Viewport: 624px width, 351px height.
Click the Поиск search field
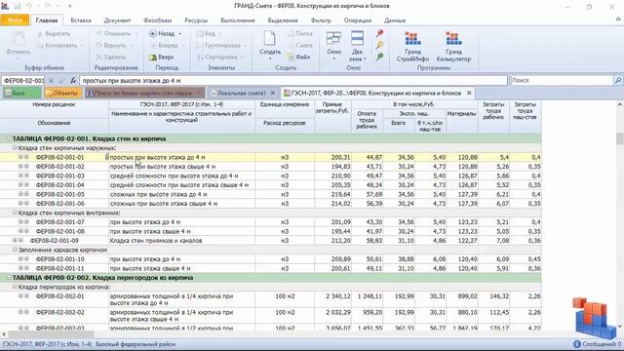click(562, 80)
